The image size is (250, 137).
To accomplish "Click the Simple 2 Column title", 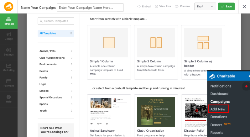I will coord(149,61).
